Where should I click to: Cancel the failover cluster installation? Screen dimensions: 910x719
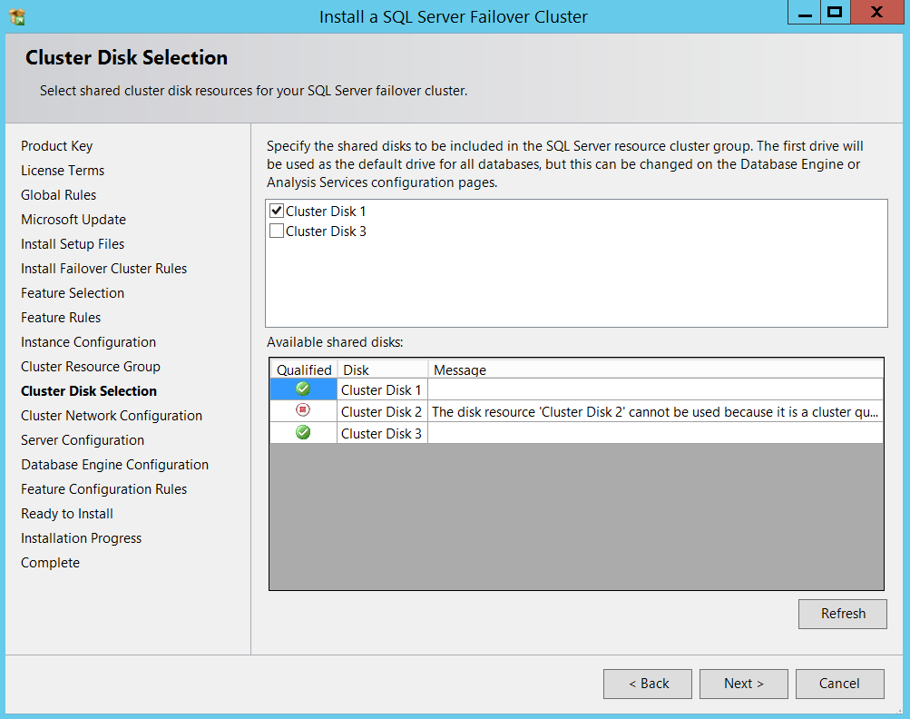point(839,684)
